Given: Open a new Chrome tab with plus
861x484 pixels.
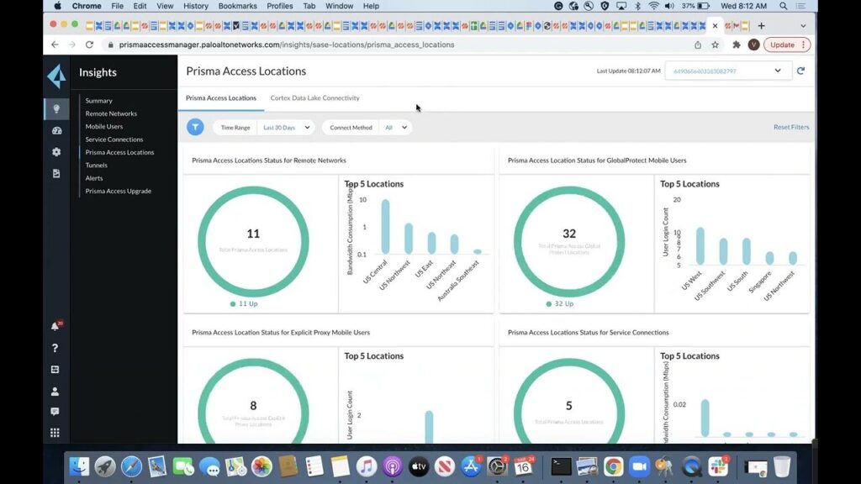Looking at the screenshot, I should coord(761,26).
